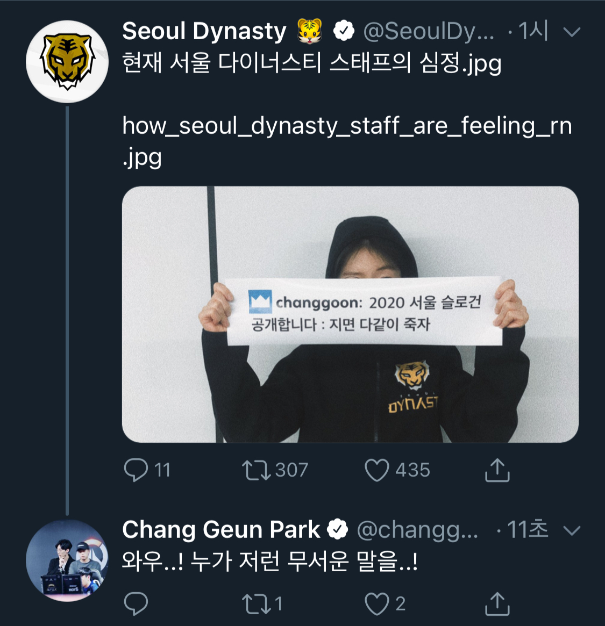Open share options on Chang Geun Park's reply

click(499, 603)
